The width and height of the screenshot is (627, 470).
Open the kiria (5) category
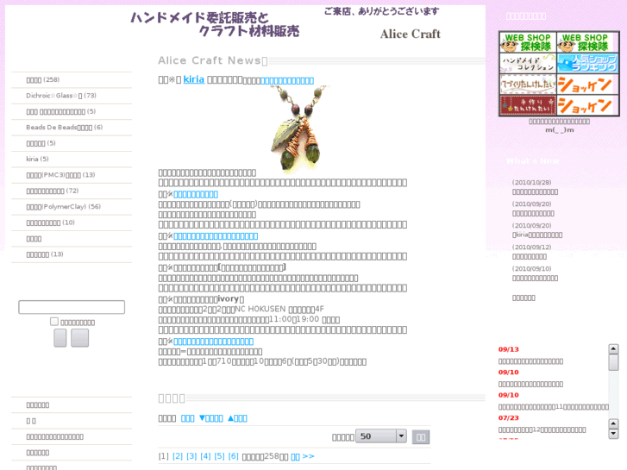(37, 159)
